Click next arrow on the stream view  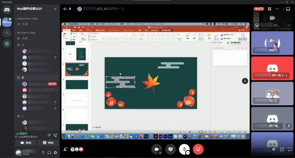[x=245, y=81]
